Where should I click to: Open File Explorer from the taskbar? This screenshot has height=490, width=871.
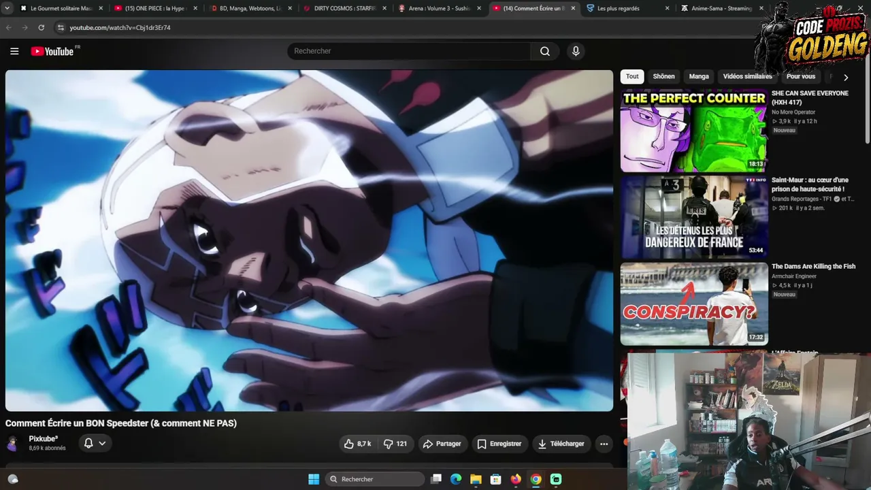[x=476, y=479]
